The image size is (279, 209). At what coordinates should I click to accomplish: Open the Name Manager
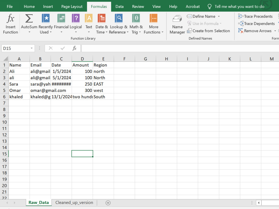coord(177,24)
